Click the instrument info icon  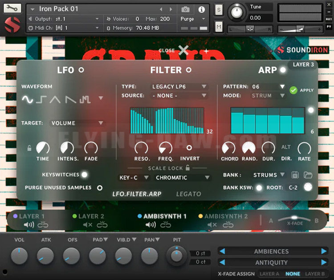pos(201,9)
